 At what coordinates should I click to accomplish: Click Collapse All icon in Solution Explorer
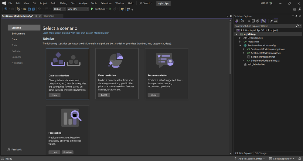[253, 21]
